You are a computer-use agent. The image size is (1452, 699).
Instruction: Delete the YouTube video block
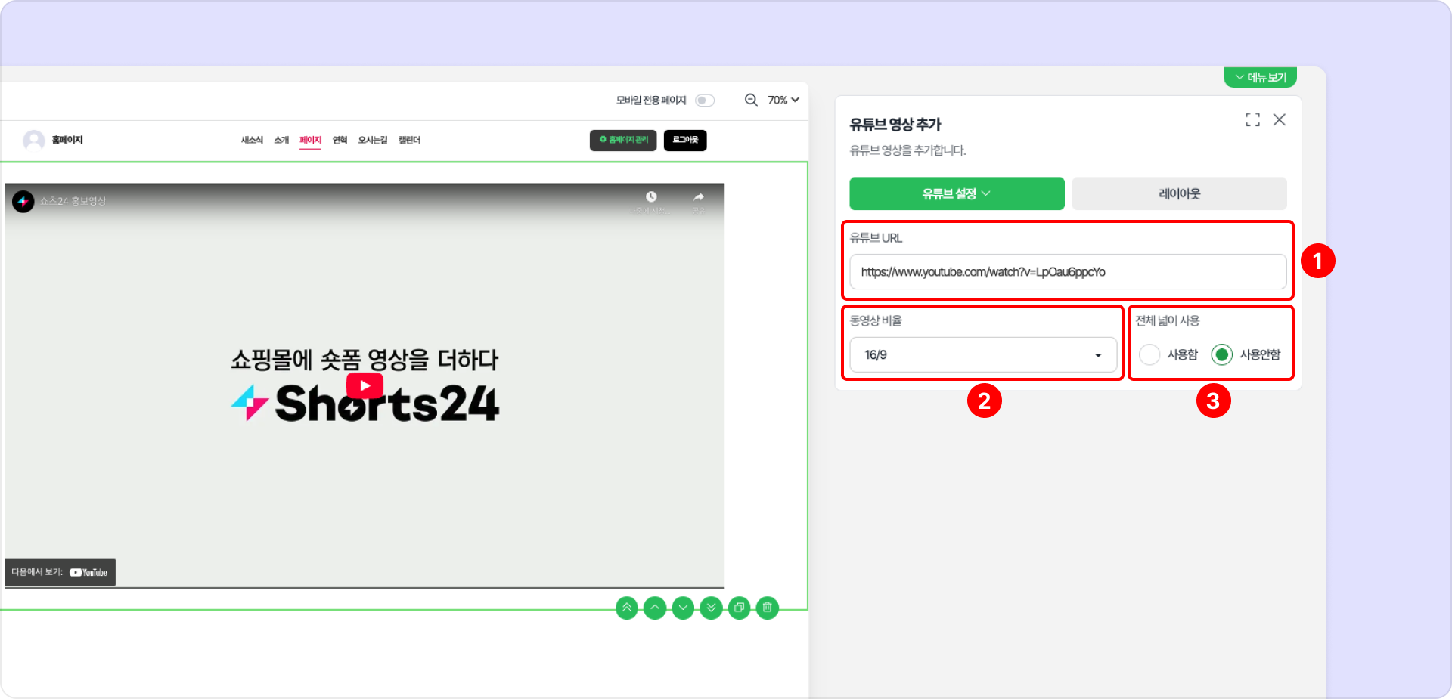tap(767, 608)
